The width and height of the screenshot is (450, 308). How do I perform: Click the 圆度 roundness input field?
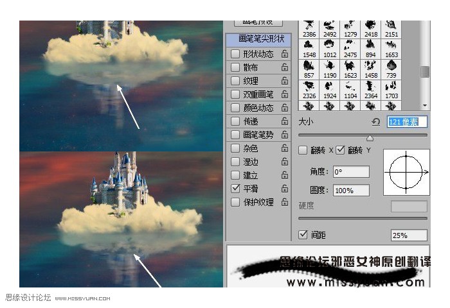[x=351, y=190]
